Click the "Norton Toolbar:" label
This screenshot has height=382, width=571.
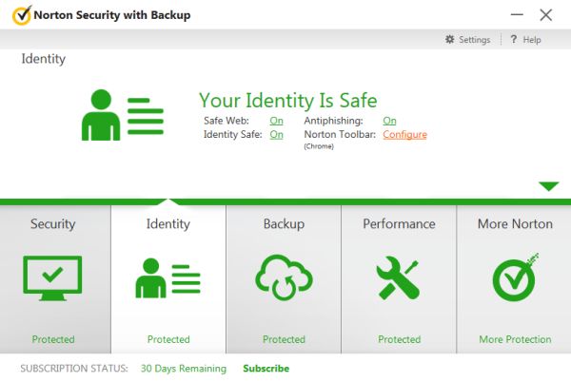pos(340,135)
